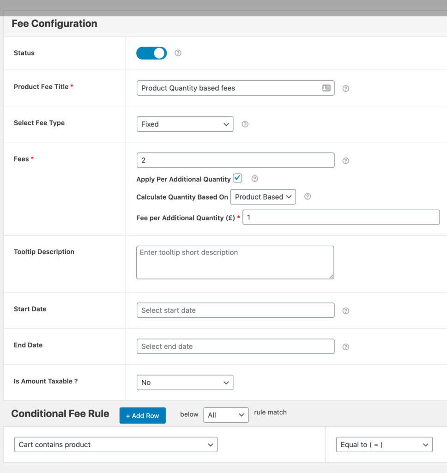
Task: Click the End Date label
Action: (x=28, y=345)
